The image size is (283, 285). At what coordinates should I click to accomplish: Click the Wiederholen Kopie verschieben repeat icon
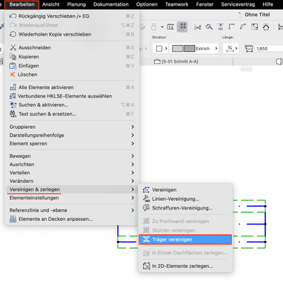[13, 34]
